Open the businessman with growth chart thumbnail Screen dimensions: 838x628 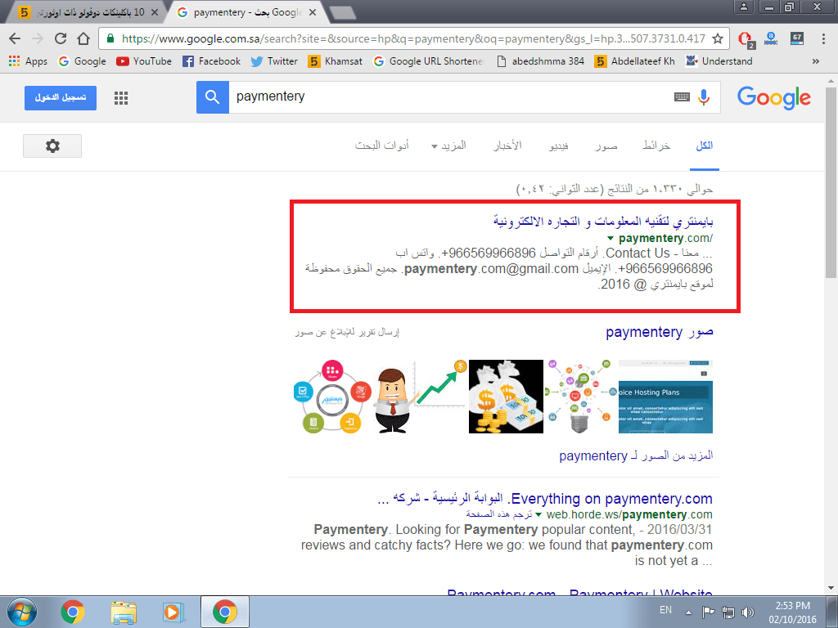[420, 397]
